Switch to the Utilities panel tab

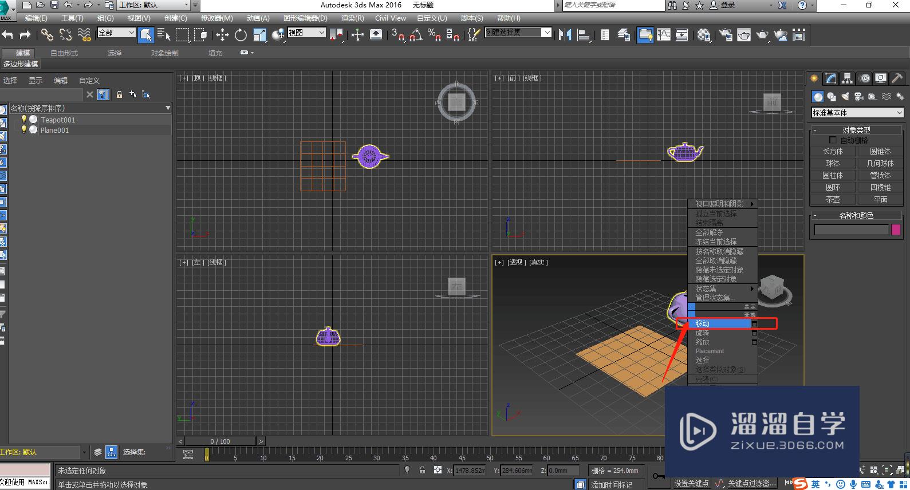(x=897, y=78)
